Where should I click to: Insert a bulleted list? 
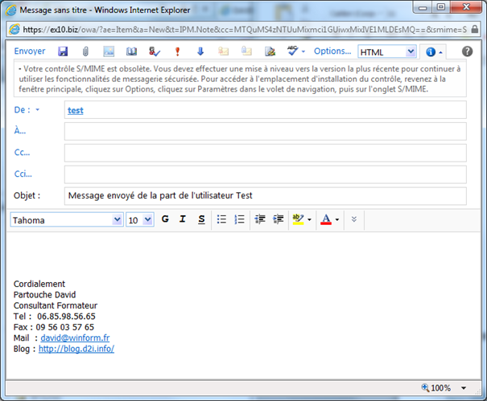point(222,219)
